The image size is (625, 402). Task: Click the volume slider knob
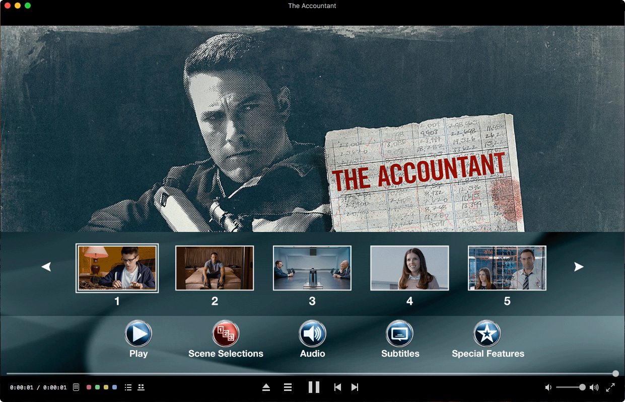pos(582,387)
